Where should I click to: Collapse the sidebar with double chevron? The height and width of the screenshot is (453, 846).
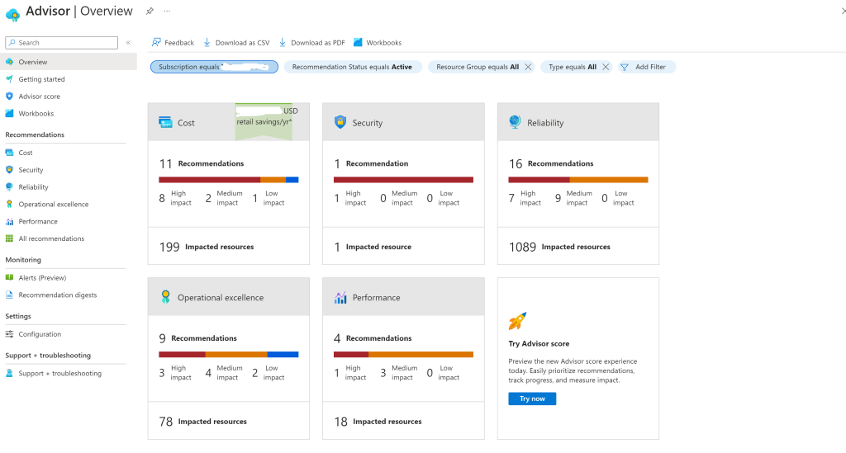pyautogui.click(x=128, y=43)
